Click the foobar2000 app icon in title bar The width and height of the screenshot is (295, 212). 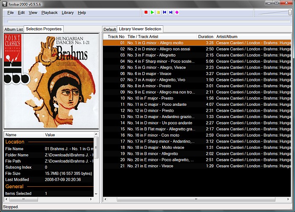click(x=5, y=4)
